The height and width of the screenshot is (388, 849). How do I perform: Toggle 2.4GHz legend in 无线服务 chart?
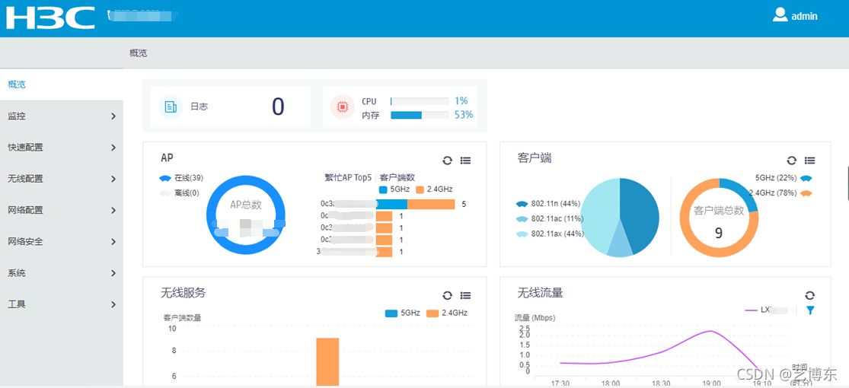click(x=447, y=313)
